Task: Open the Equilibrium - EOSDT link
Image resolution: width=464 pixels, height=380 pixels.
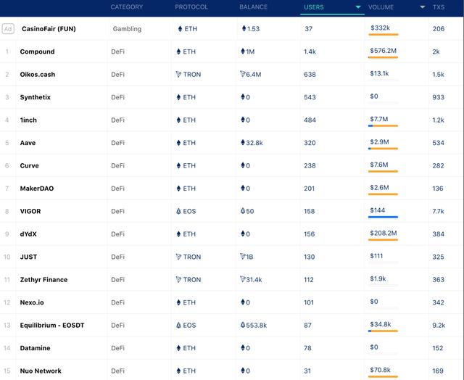Action: click(52, 325)
